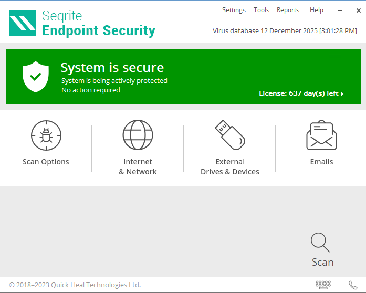Click the 'Scan Options' text label
This screenshot has height=293, width=366.
point(46,162)
